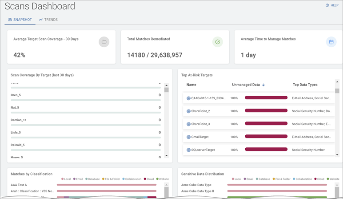Click the folder icon on Average Target Scan Coverage card

pos(104,42)
